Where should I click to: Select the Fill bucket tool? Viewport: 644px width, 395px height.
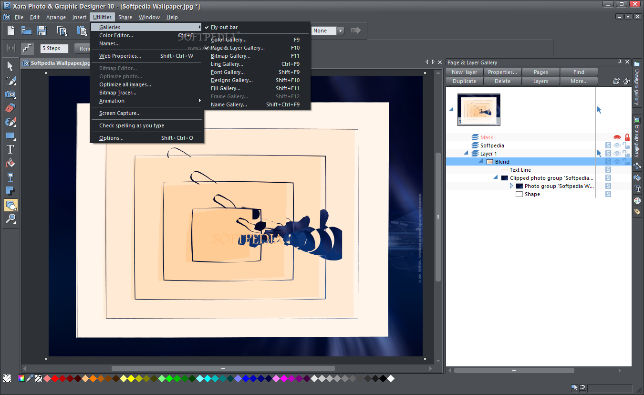pyautogui.click(x=10, y=164)
